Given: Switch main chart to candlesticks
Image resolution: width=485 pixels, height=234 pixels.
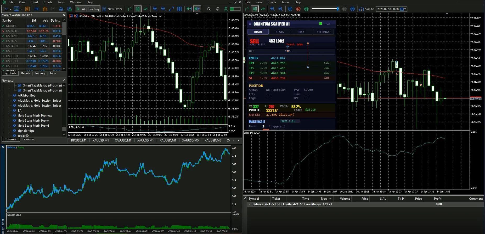Looking at the screenshot, I should [138, 9].
